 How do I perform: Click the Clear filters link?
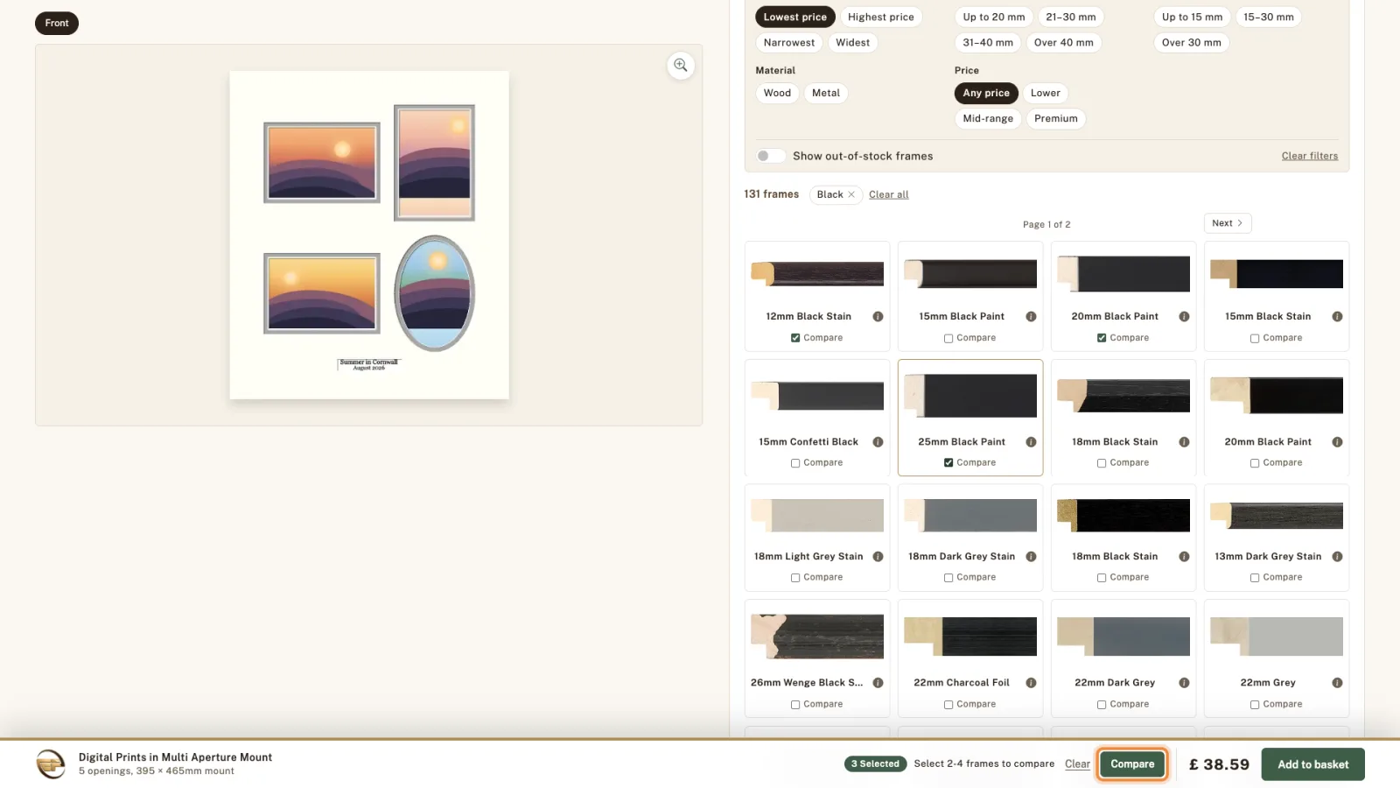(x=1310, y=156)
